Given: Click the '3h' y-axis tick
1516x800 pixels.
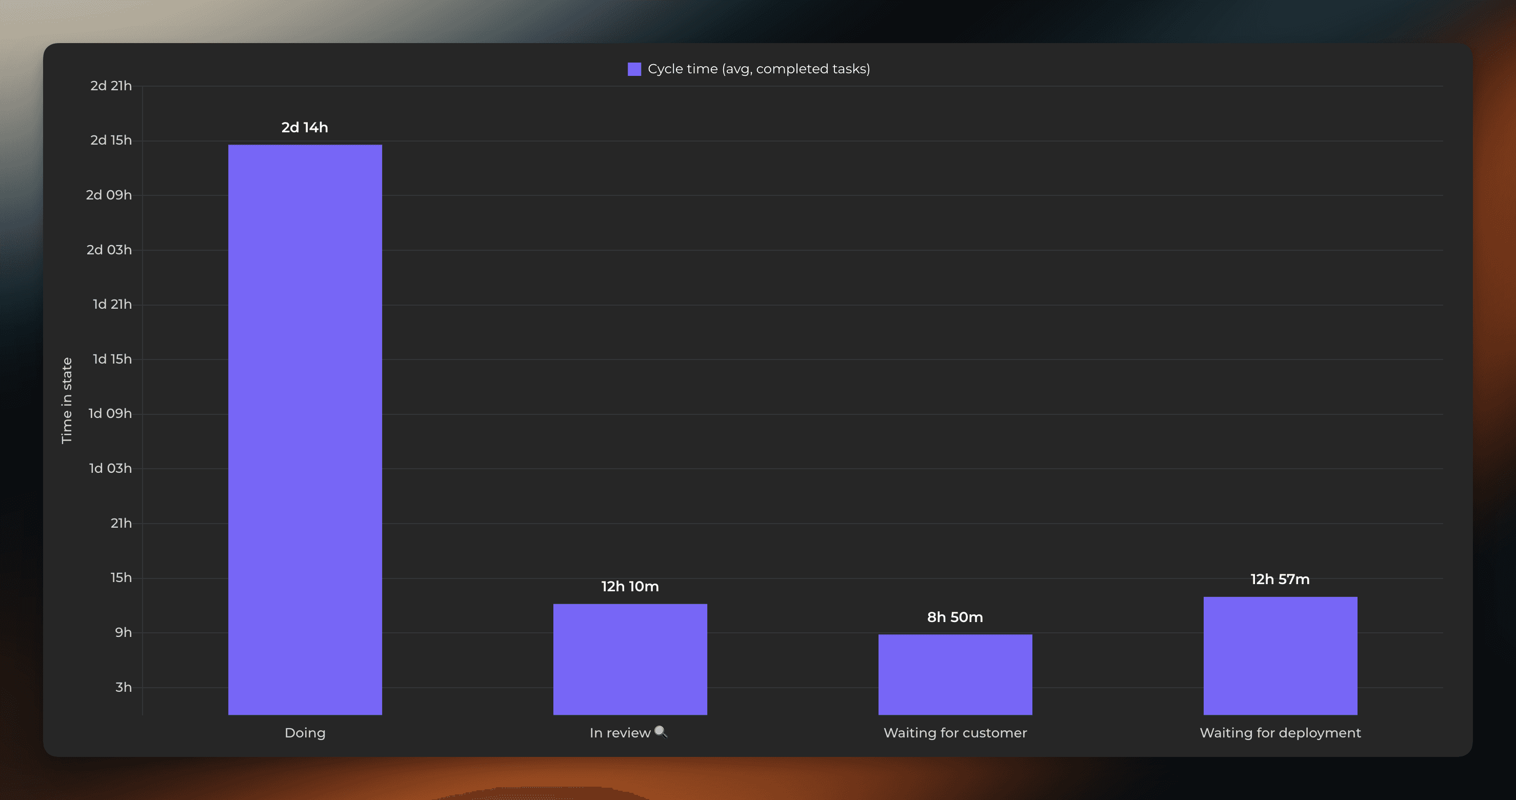Looking at the screenshot, I should (124, 688).
